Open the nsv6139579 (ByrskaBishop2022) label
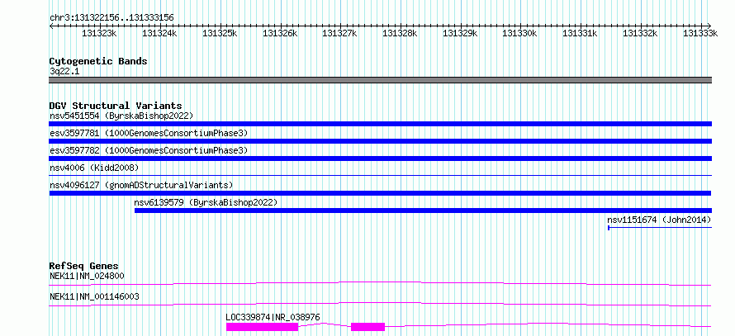The image size is (735, 336). pyautogui.click(x=206, y=202)
